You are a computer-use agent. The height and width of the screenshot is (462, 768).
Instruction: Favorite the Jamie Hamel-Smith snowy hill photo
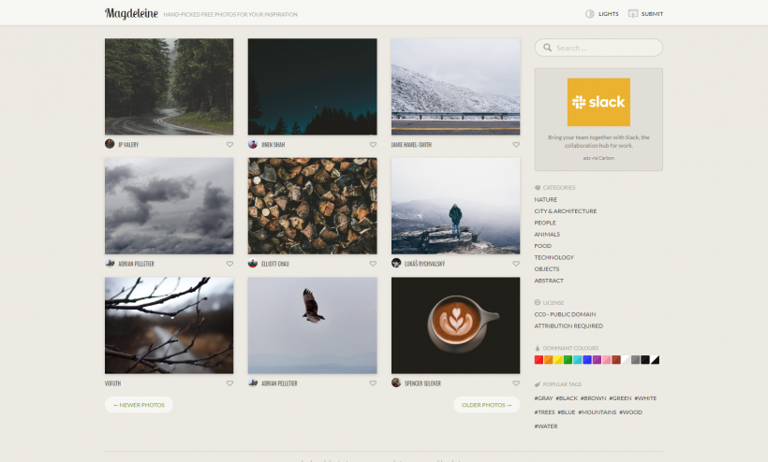pos(516,145)
